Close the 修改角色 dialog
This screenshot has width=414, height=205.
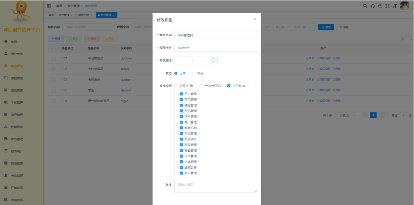click(x=255, y=19)
